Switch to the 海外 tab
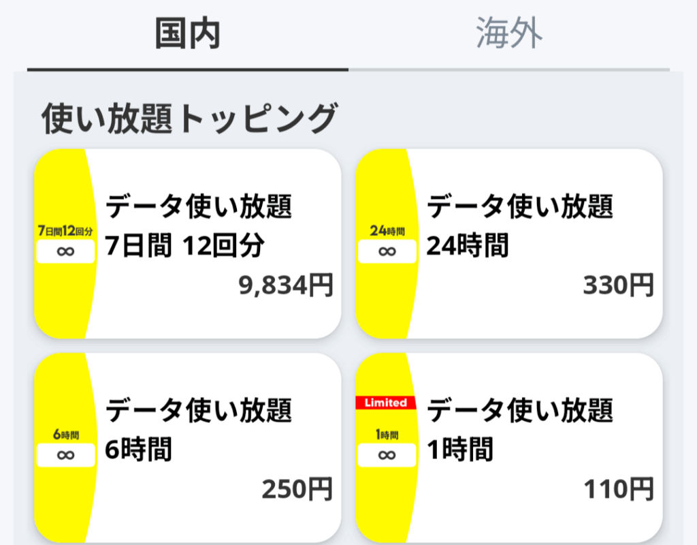The width and height of the screenshot is (697, 545). 509,35
